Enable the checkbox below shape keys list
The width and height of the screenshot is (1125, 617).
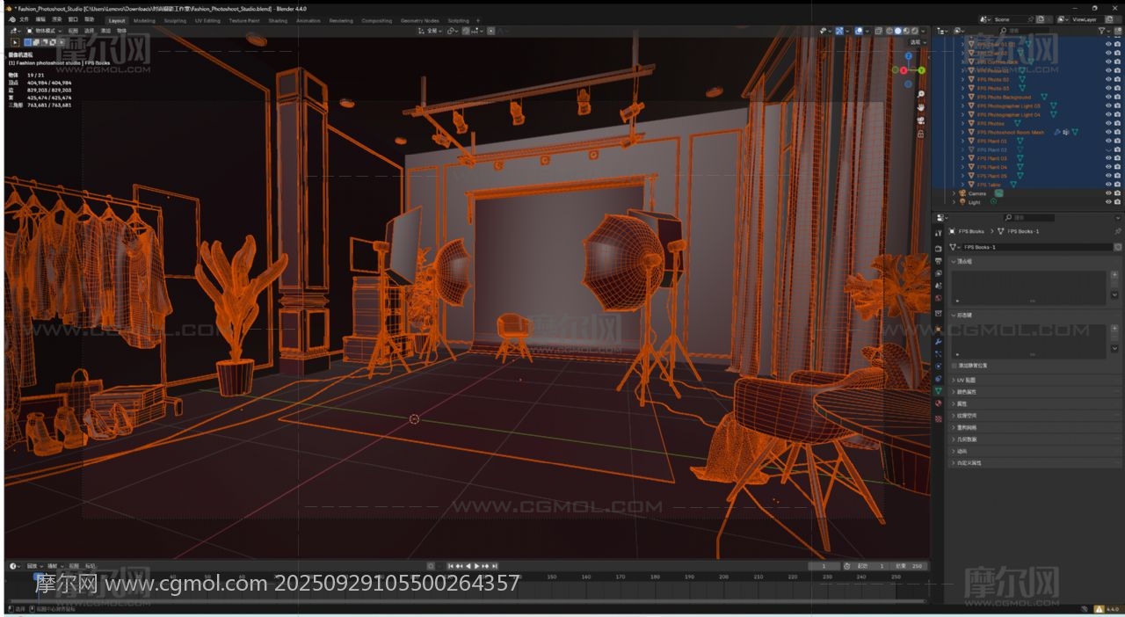[x=955, y=366]
